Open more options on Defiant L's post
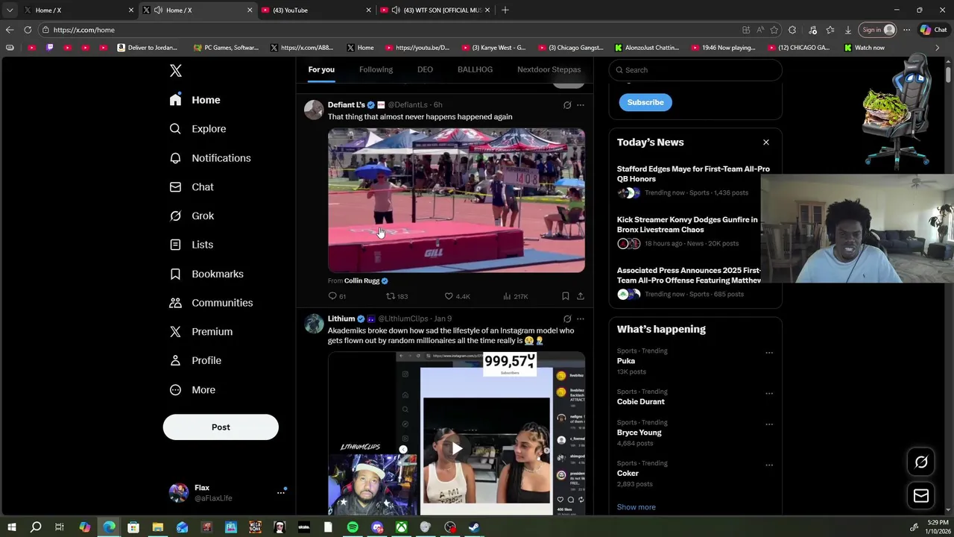The image size is (954, 537). click(581, 105)
